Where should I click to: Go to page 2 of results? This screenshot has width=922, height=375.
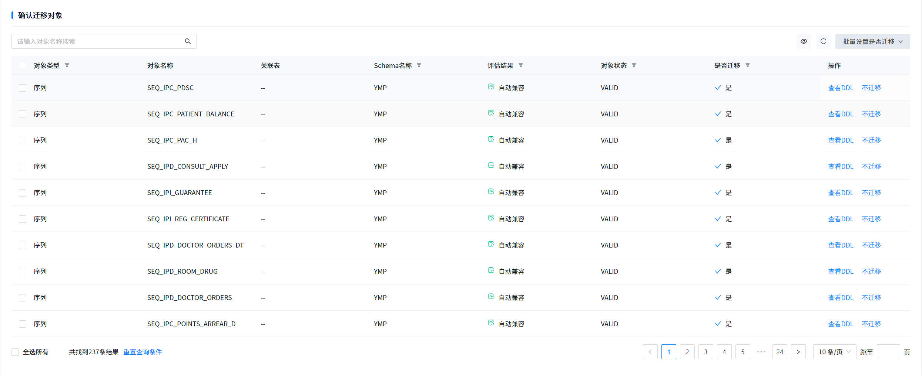click(687, 352)
